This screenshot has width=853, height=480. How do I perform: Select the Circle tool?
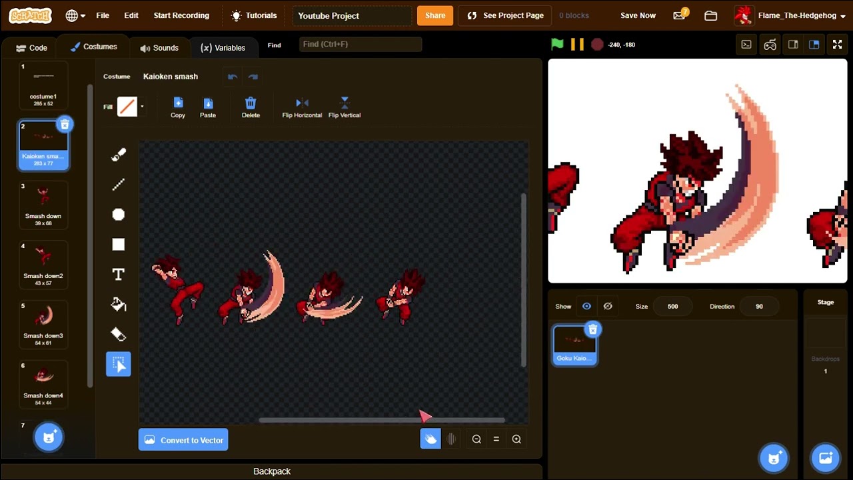119,215
